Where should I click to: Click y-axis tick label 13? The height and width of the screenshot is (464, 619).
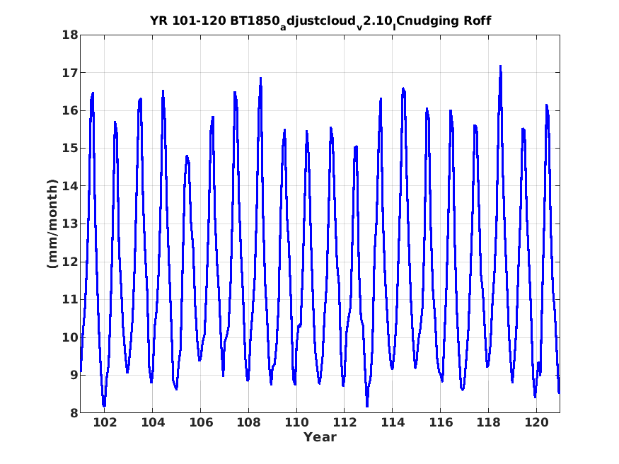coord(70,224)
